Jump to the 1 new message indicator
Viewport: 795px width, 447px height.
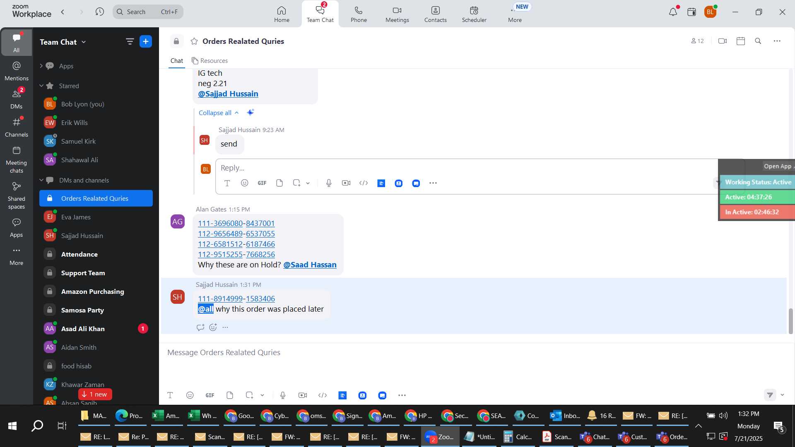(x=95, y=394)
